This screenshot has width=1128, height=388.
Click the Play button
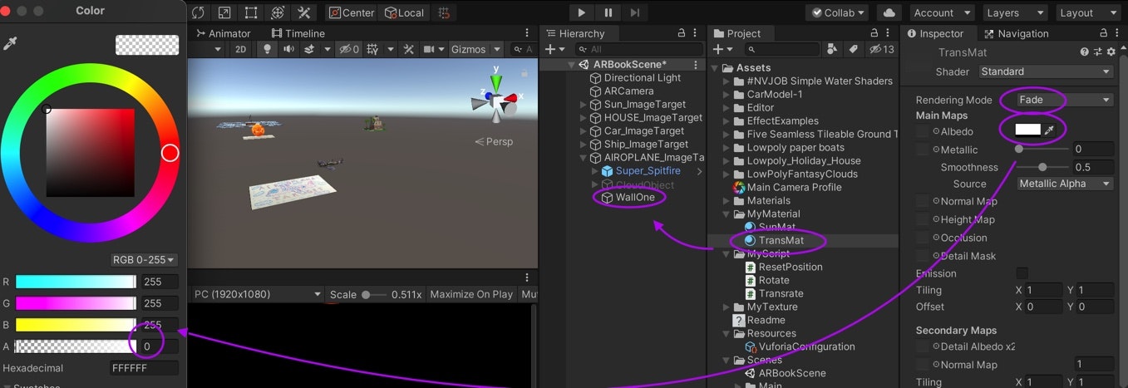[581, 12]
